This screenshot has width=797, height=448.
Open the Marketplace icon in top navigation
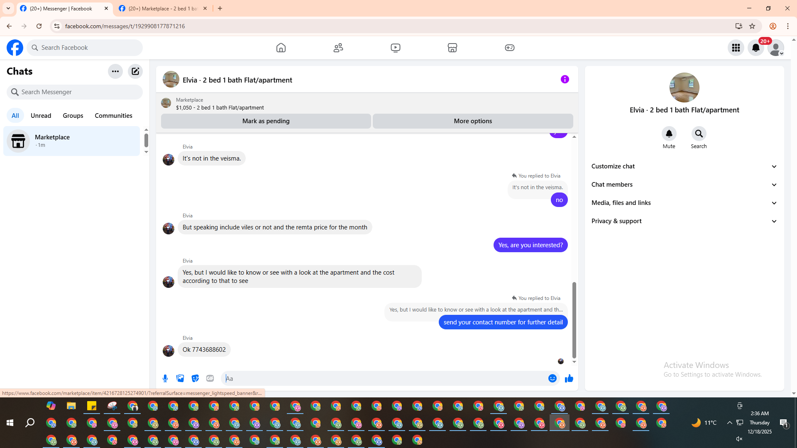tap(452, 48)
